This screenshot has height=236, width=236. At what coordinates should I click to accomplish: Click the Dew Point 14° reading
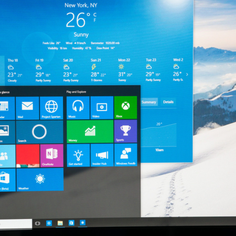[106, 48]
